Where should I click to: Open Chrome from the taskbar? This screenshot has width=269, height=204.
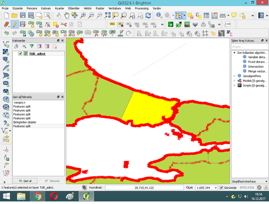click(37, 196)
